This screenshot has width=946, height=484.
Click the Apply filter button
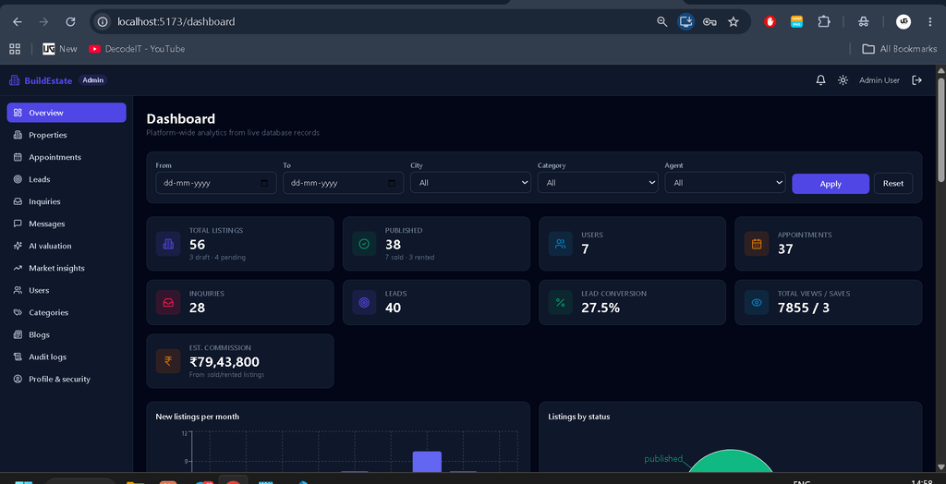pos(831,184)
